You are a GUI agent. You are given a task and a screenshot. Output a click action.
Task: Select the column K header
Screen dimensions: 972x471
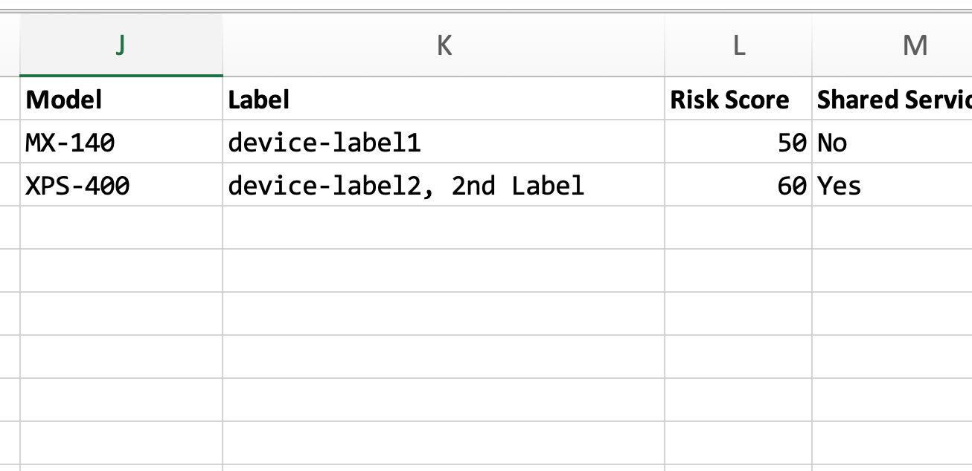(x=443, y=46)
